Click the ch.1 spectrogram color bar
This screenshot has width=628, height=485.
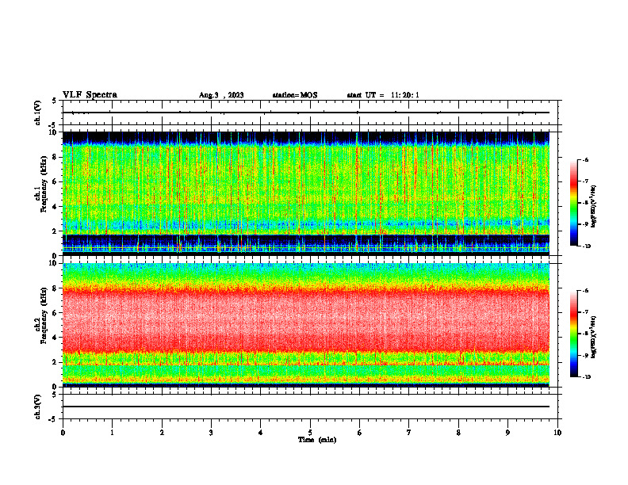coord(574,203)
